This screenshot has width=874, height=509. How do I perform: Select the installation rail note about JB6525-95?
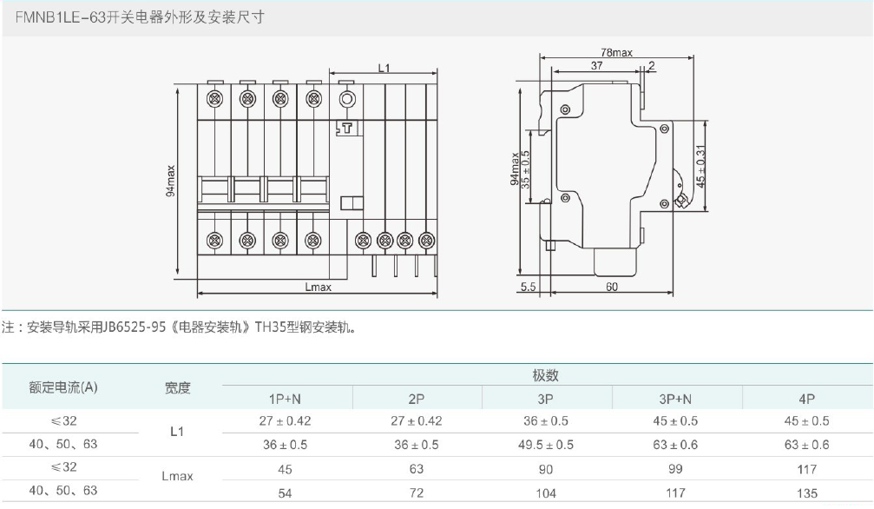click(179, 328)
